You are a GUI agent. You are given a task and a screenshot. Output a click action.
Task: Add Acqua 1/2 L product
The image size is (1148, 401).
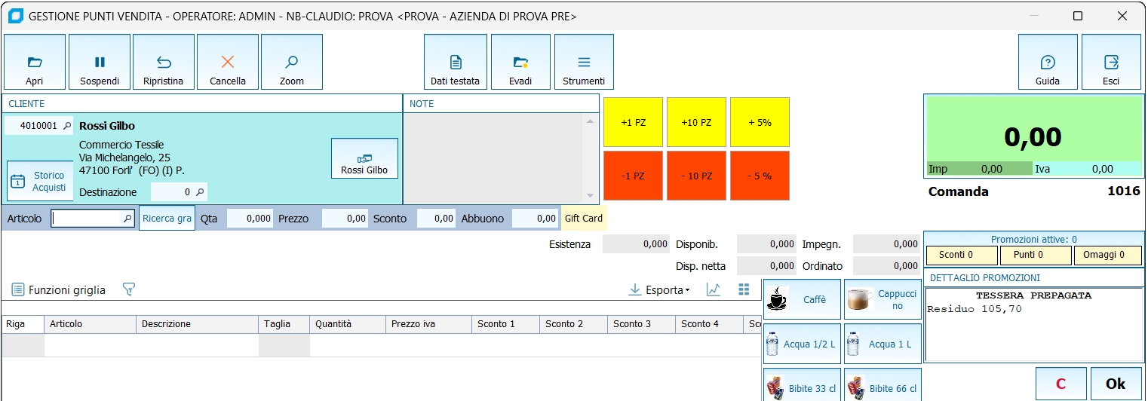(802, 344)
